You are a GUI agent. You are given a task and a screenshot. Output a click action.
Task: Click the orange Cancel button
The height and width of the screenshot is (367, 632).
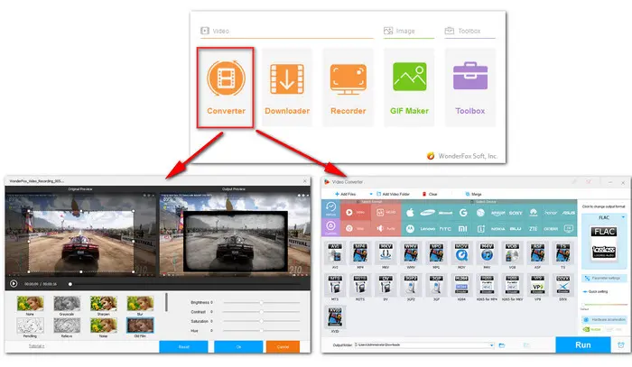[x=283, y=346]
